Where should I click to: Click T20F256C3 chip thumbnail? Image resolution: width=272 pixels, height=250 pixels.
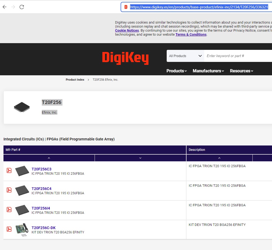(22, 171)
